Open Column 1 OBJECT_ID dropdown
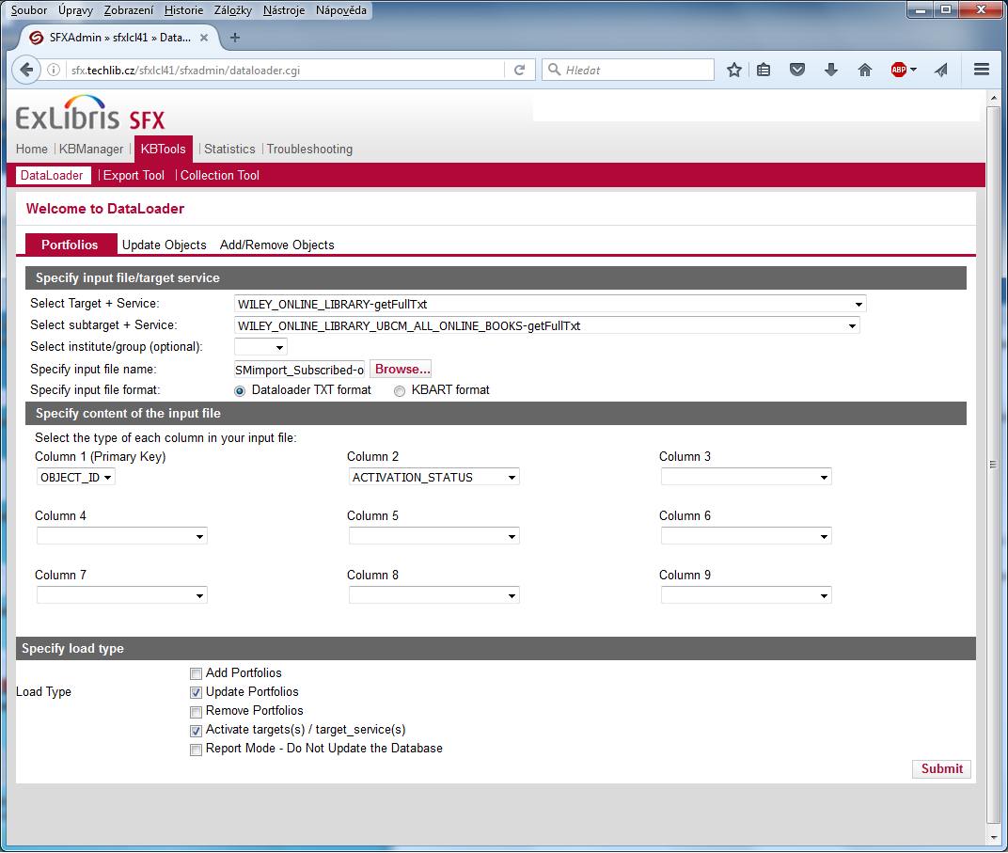 [x=76, y=477]
